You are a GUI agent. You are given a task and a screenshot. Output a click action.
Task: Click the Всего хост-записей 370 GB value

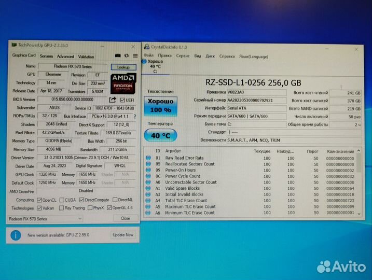click(345, 101)
